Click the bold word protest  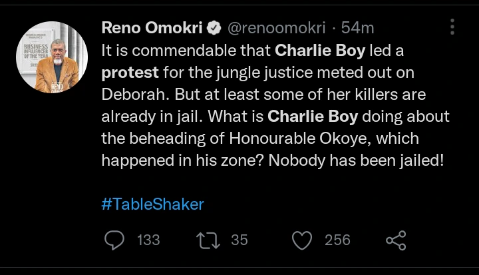[130, 72]
